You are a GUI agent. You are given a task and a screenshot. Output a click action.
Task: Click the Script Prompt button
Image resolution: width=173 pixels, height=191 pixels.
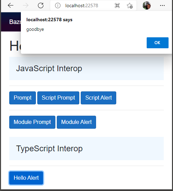click(x=58, y=98)
